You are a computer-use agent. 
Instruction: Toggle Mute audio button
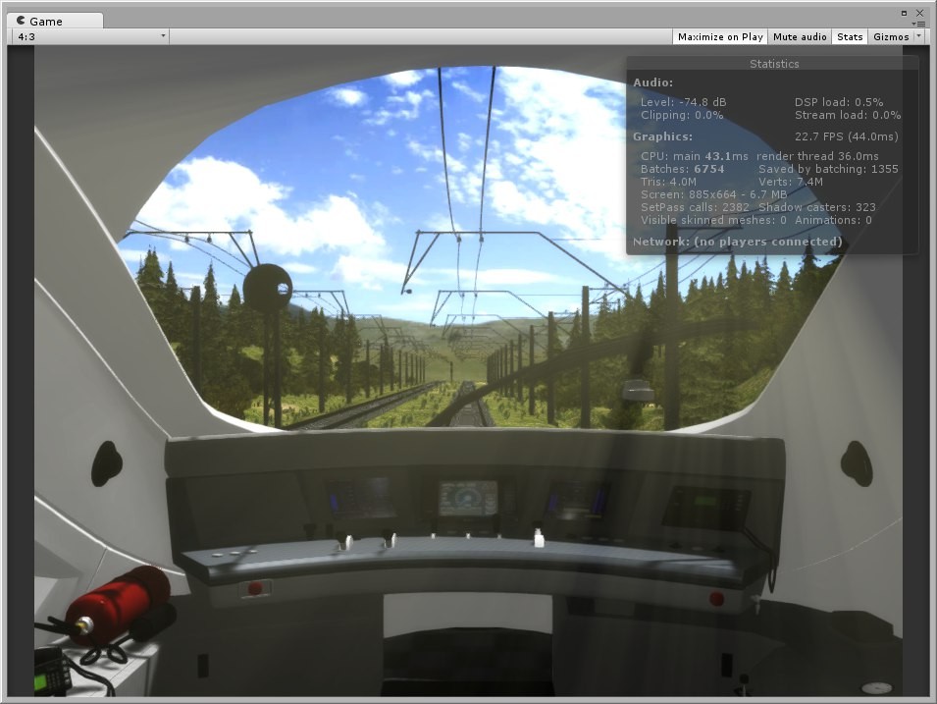click(800, 36)
